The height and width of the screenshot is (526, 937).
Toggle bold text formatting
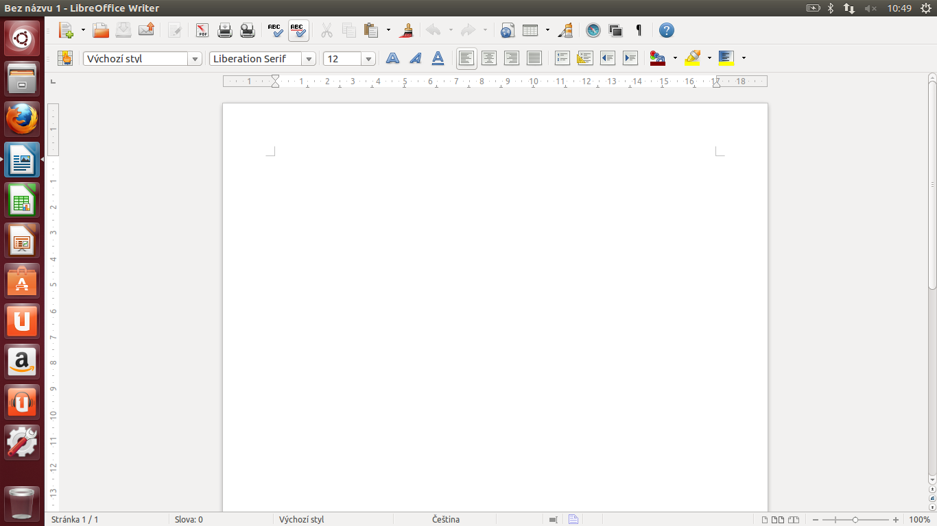click(x=392, y=58)
